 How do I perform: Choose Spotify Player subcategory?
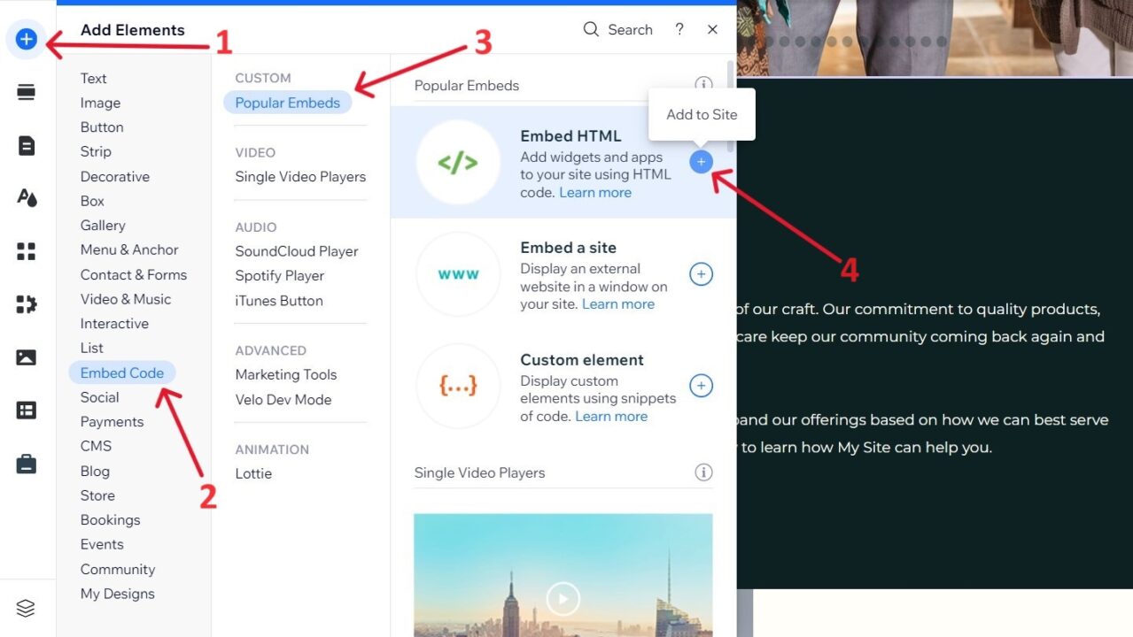(280, 276)
